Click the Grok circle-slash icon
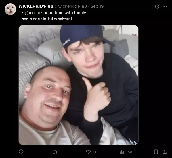The image size is (172, 158). [157, 7]
